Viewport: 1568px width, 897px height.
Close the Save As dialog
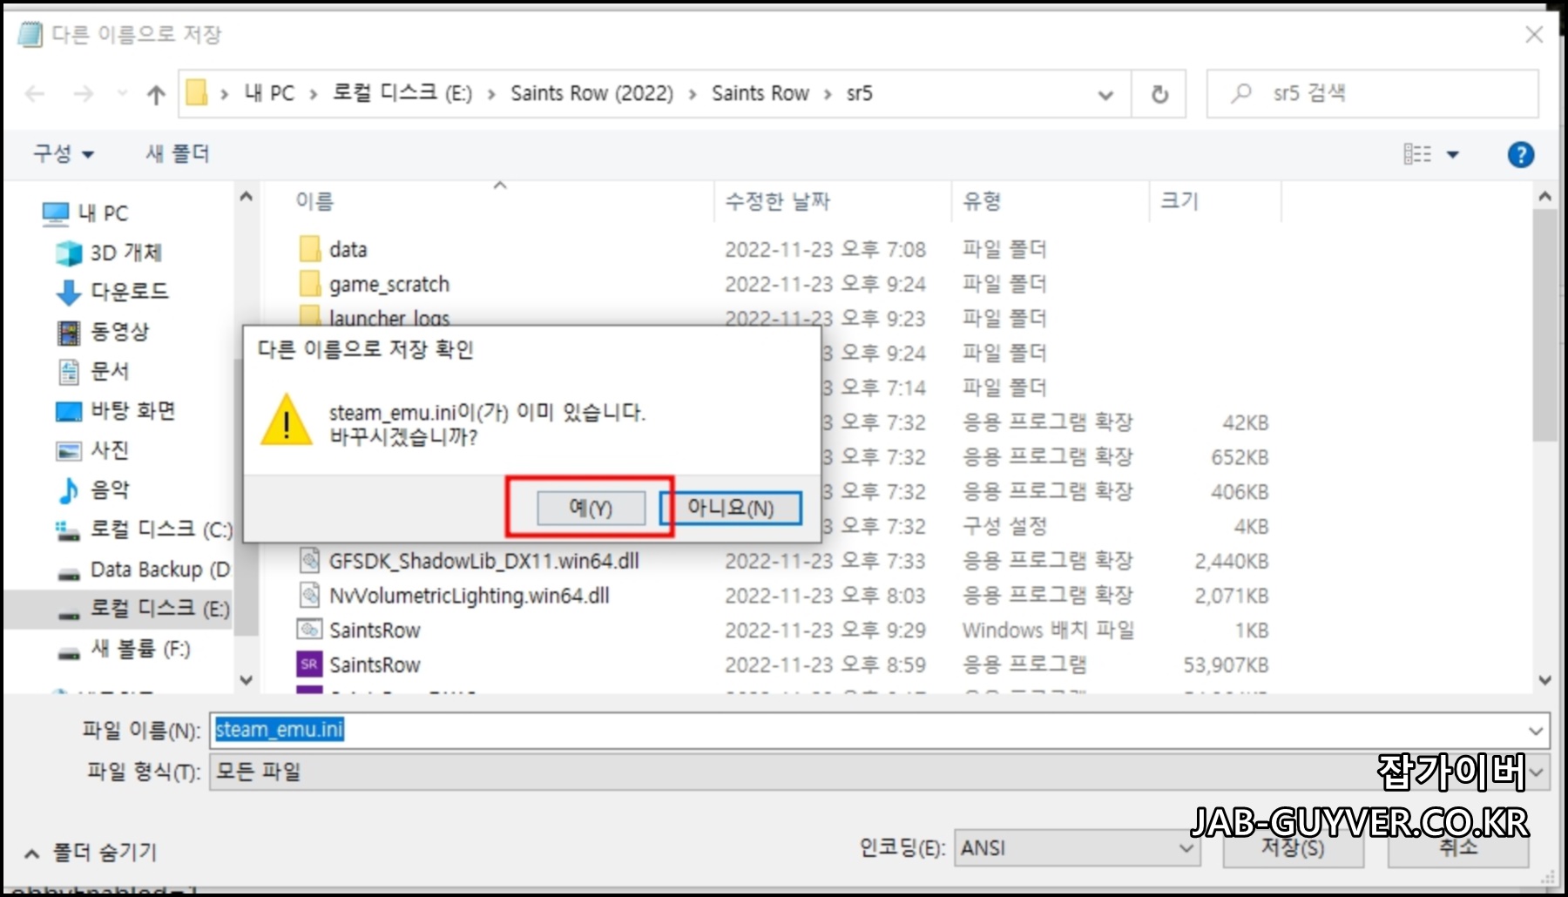coord(1534,35)
